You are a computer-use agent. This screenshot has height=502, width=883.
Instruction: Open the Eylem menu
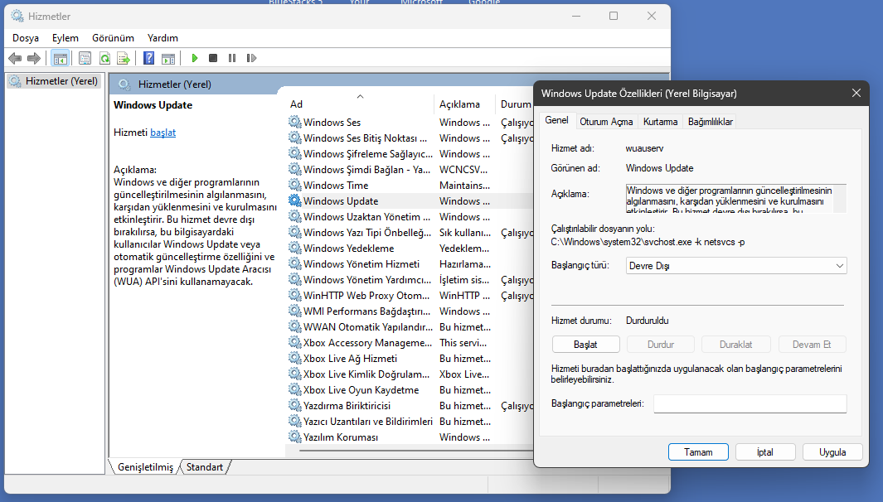pyautogui.click(x=65, y=38)
